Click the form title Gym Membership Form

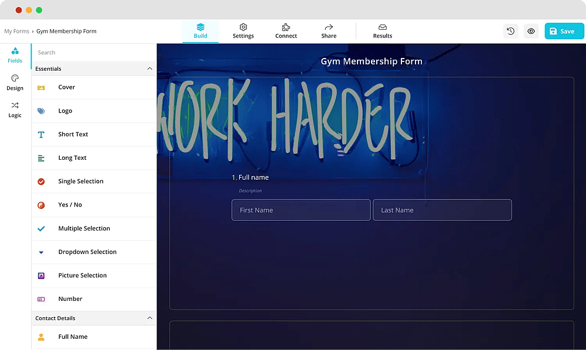(372, 61)
